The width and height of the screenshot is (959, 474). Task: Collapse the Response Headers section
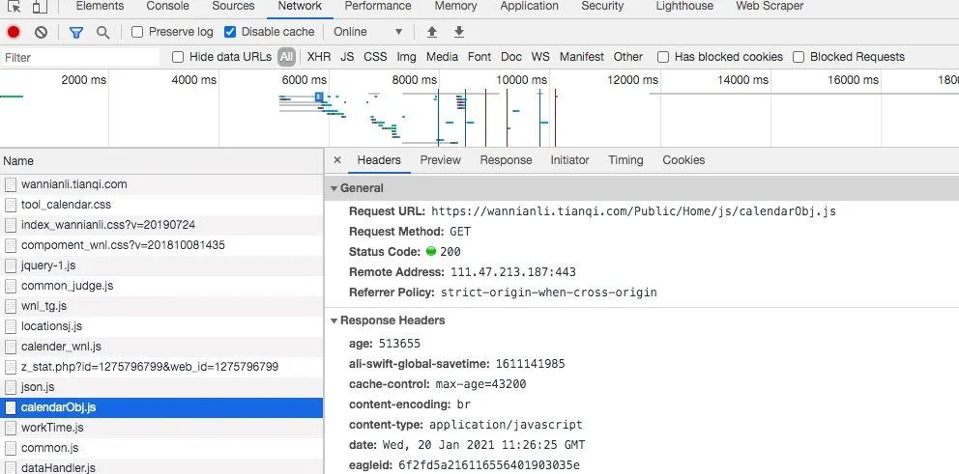[x=334, y=321]
